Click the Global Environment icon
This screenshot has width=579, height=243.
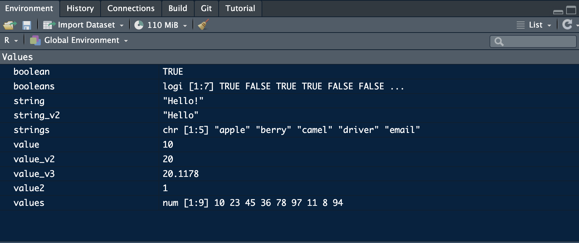[x=35, y=40]
